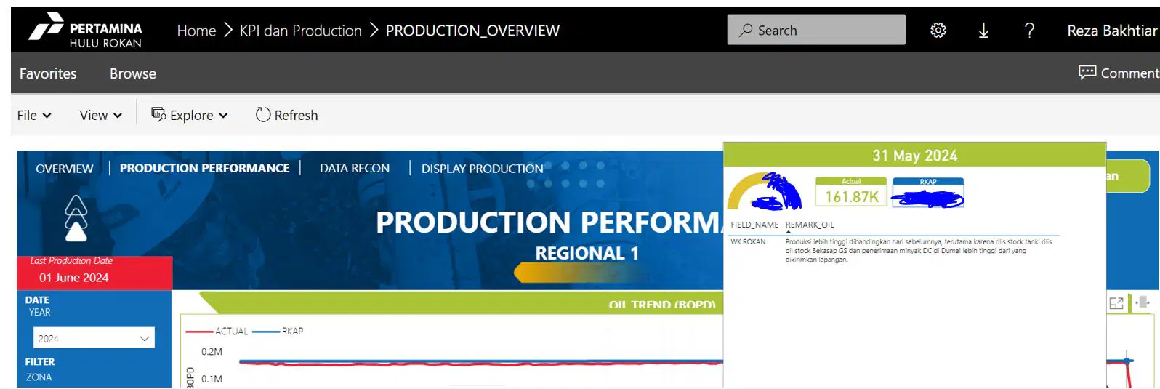Open help via the question mark icon
Image resolution: width=1160 pixels, height=389 pixels.
[x=1029, y=30]
